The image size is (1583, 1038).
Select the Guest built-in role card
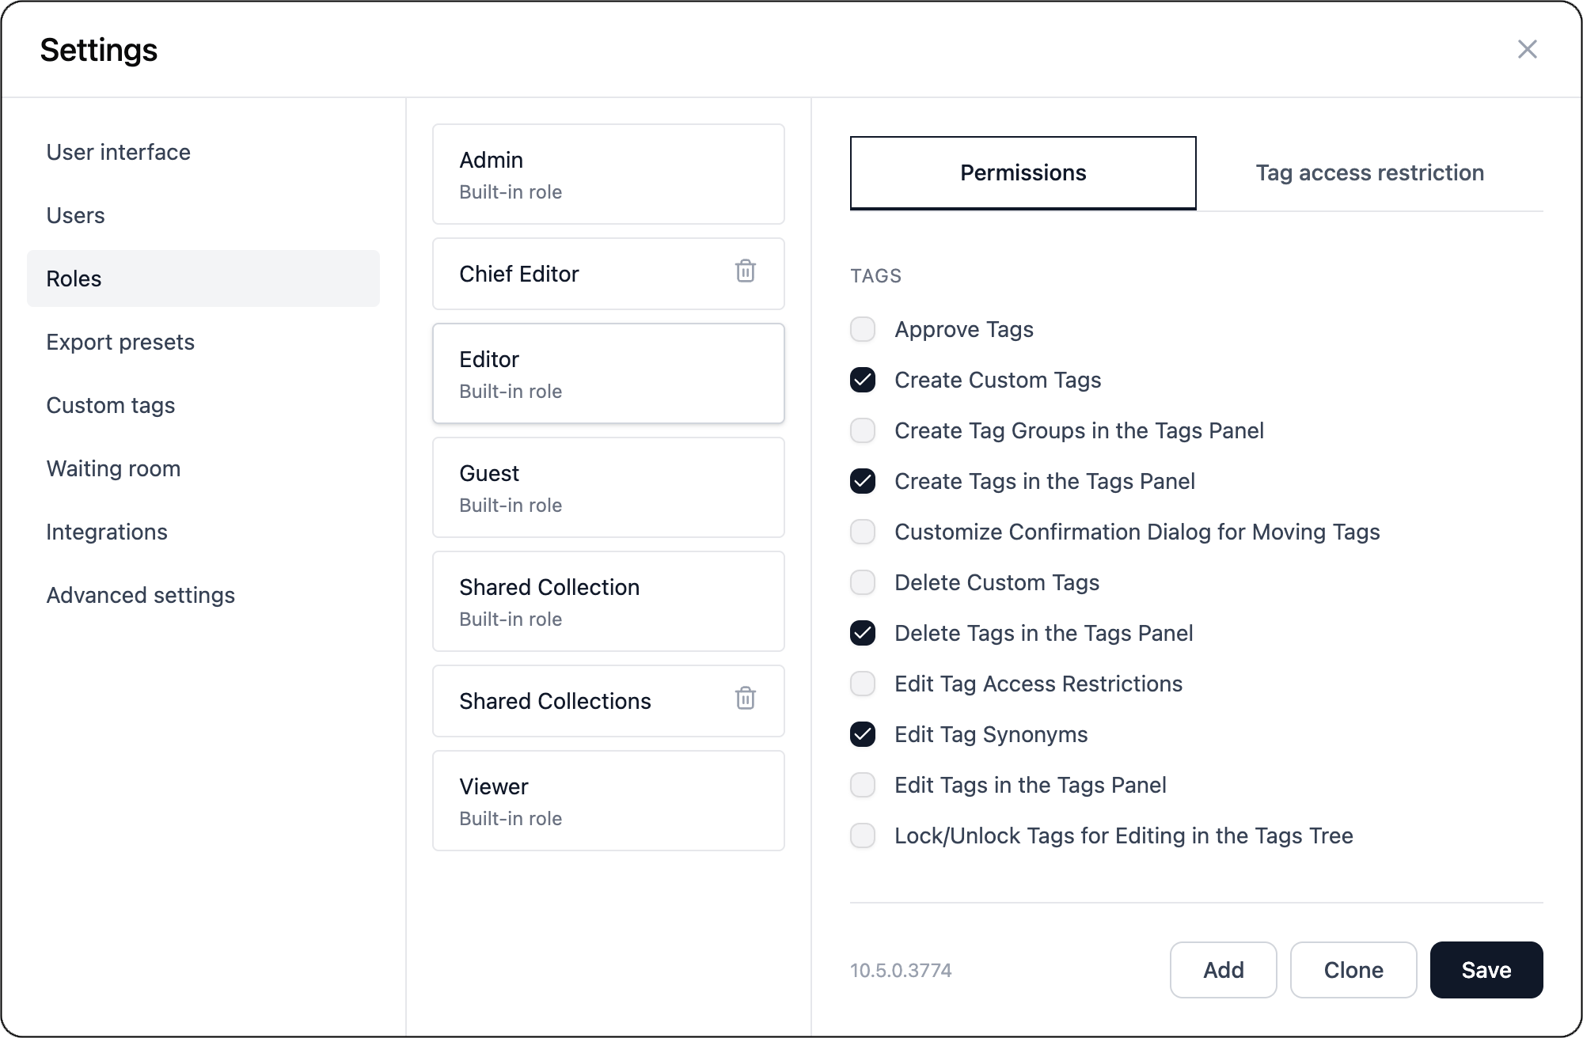tap(608, 487)
